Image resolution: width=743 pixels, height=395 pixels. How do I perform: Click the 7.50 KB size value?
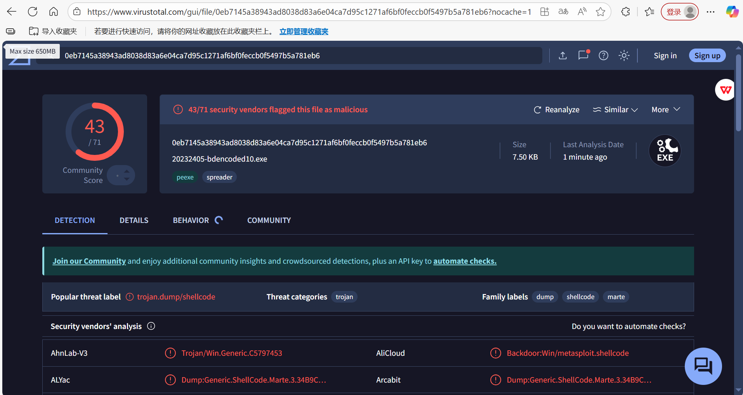(x=525, y=157)
